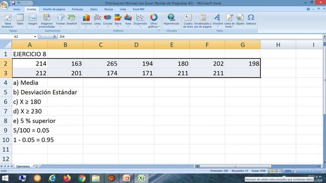The width and height of the screenshot is (326, 183).
Task: Switch to Diseño de página tab
Action: (x=54, y=9)
